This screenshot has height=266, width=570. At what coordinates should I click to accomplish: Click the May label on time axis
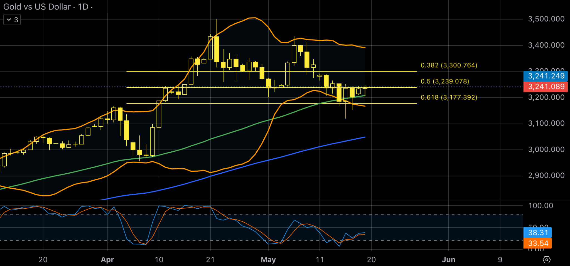click(268, 260)
